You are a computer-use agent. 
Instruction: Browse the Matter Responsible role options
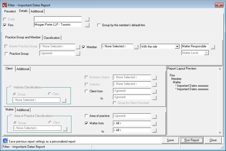(x=213, y=47)
